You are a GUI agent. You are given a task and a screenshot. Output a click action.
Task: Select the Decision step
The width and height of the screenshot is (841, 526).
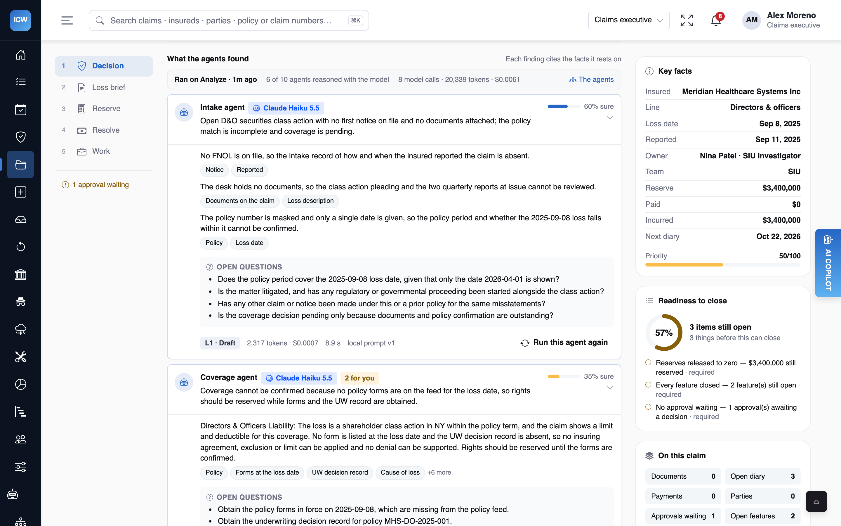tap(104, 66)
